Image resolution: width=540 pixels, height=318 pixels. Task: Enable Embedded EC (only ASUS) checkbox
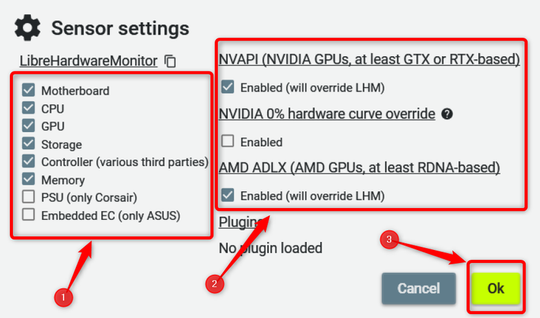pos(29,214)
